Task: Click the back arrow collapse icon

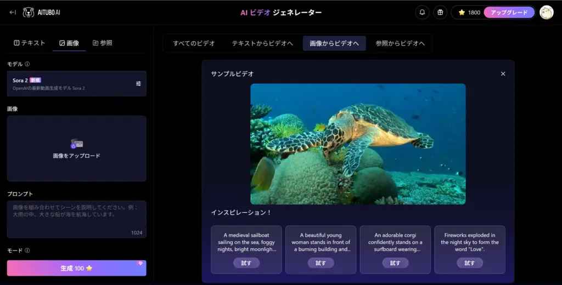Action: [x=13, y=12]
